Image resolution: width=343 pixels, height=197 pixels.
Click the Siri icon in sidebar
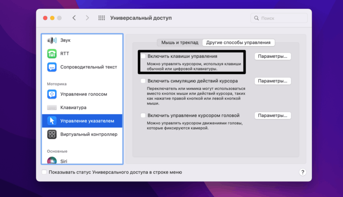click(52, 160)
